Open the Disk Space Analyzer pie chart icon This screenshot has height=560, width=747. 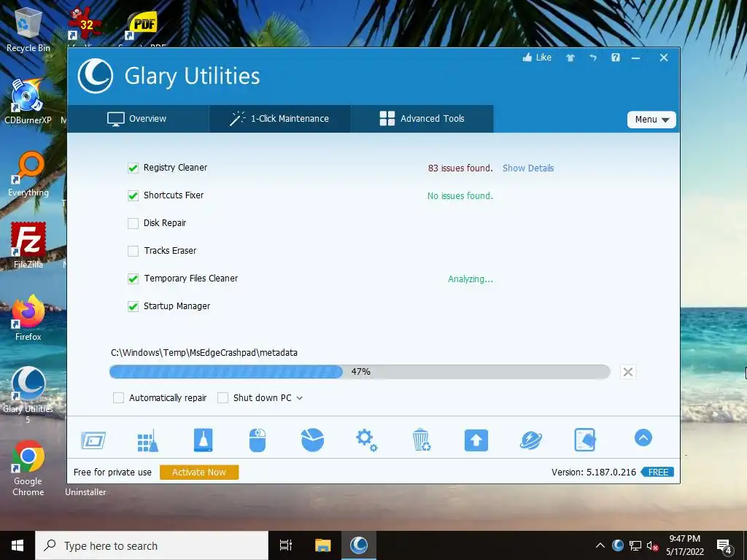[312, 440]
